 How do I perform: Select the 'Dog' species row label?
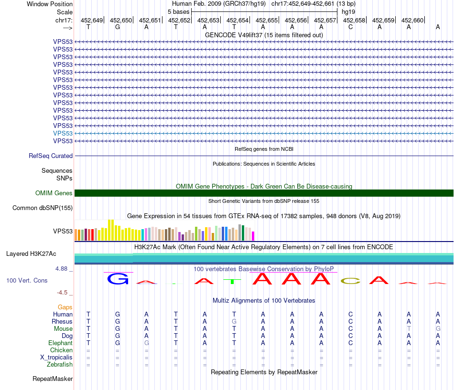click(67, 336)
